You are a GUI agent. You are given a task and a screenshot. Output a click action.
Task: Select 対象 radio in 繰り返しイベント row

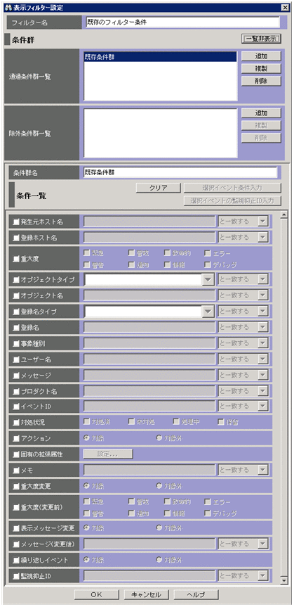(x=86, y=560)
